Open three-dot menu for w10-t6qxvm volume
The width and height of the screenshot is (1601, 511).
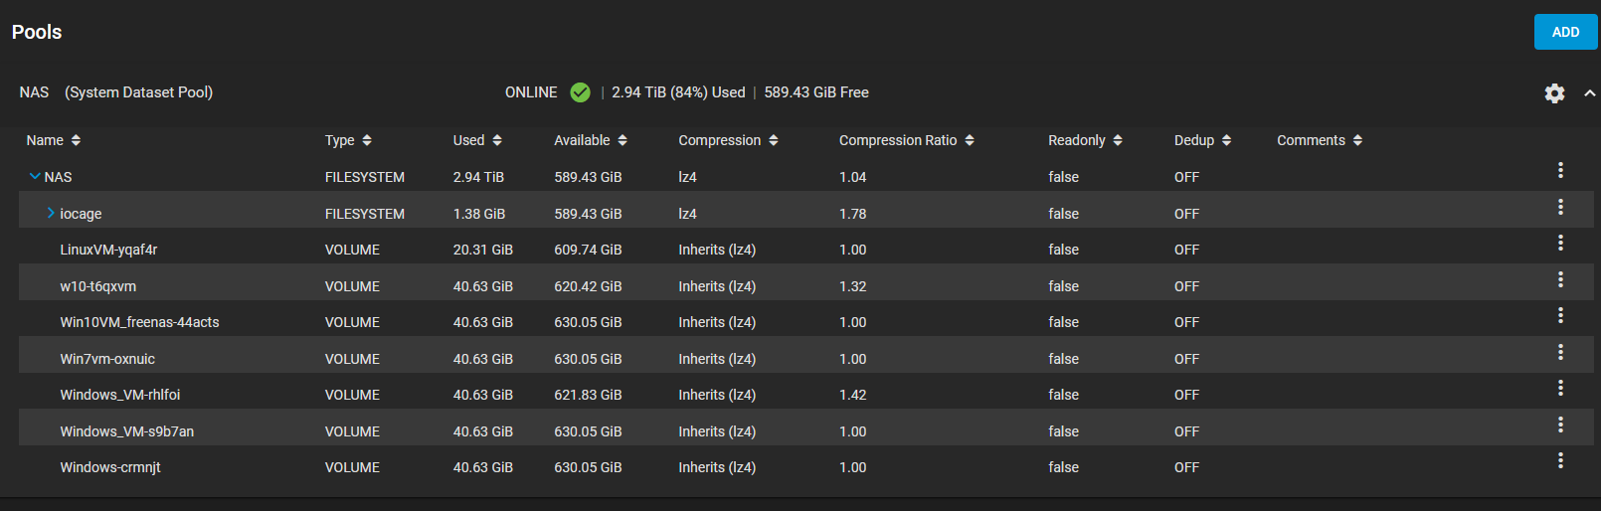click(1560, 279)
